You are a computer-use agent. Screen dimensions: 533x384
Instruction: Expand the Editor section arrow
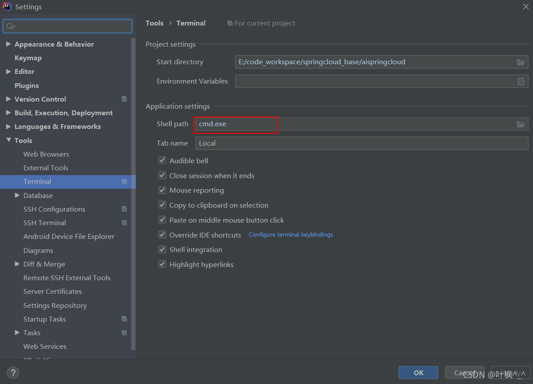click(8, 71)
